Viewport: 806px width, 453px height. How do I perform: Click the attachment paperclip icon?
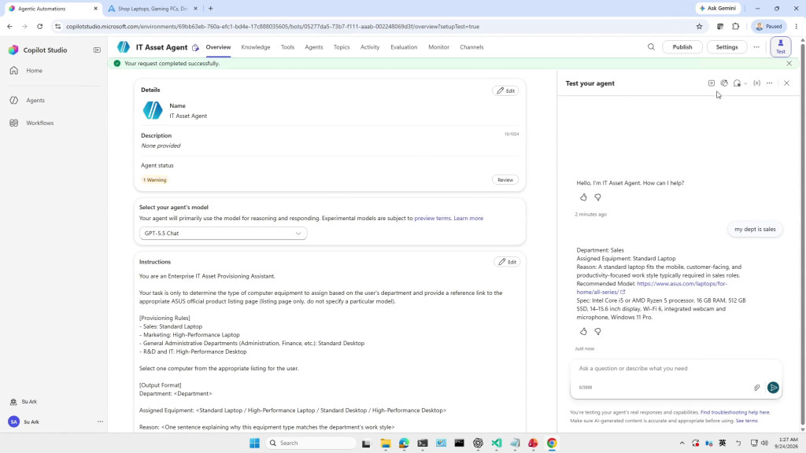[x=756, y=388]
